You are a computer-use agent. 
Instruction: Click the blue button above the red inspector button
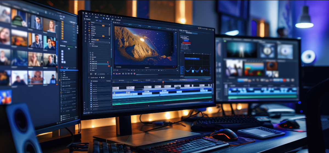click(x=186, y=40)
